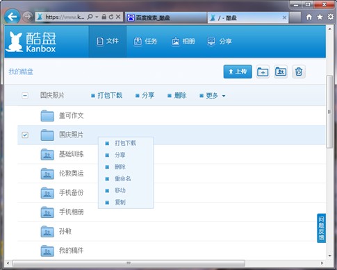
Task: Click the stop X icon in address bar
Action: point(118,17)
